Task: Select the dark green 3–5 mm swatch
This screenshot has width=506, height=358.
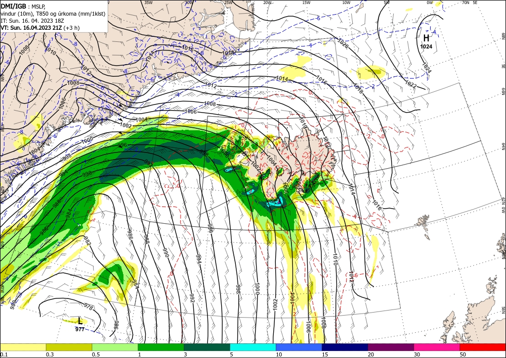Action: tap(207, 347)
